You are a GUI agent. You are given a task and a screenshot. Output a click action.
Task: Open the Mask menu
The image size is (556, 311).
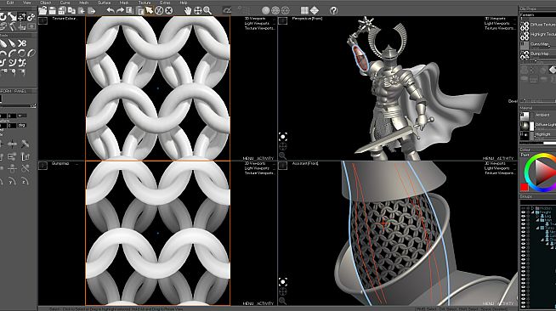124,3
